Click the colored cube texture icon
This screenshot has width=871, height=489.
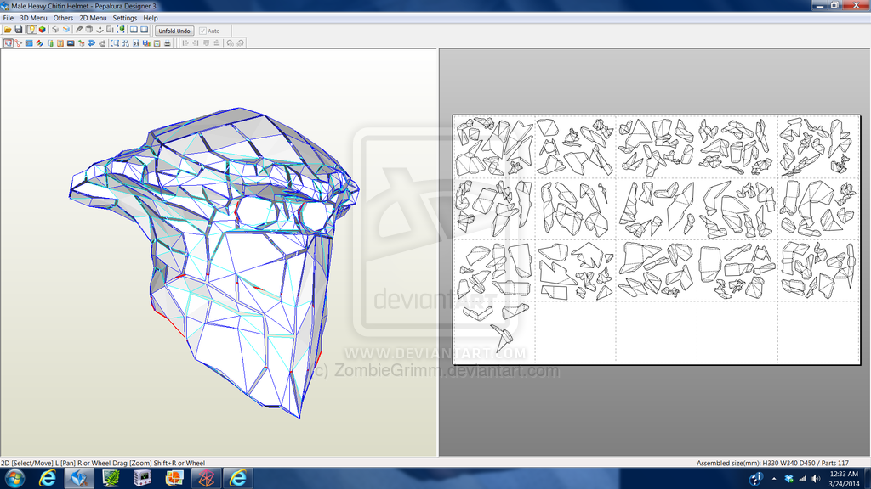[43, 30]
